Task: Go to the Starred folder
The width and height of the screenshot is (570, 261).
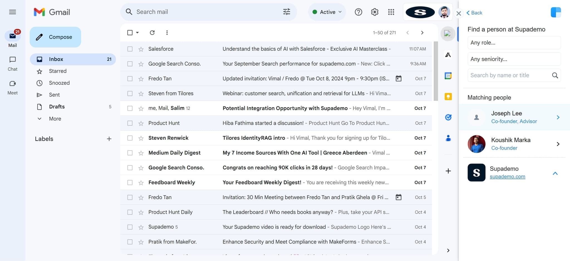Action: [58, 71]
